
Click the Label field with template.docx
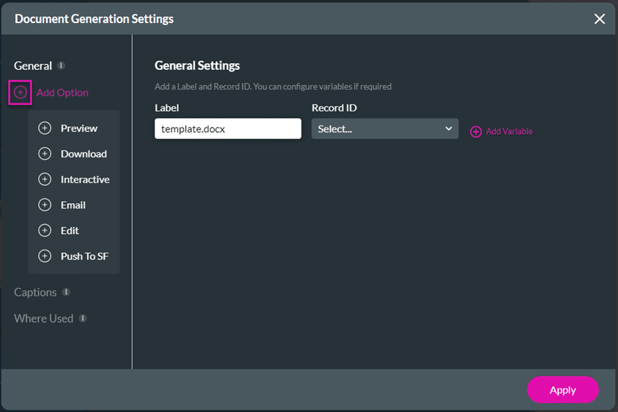point(228,129)
